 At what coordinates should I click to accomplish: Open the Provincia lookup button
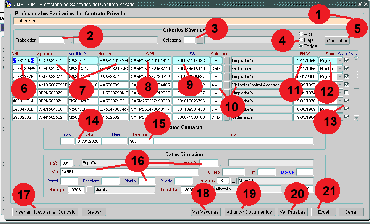[233, 181]
